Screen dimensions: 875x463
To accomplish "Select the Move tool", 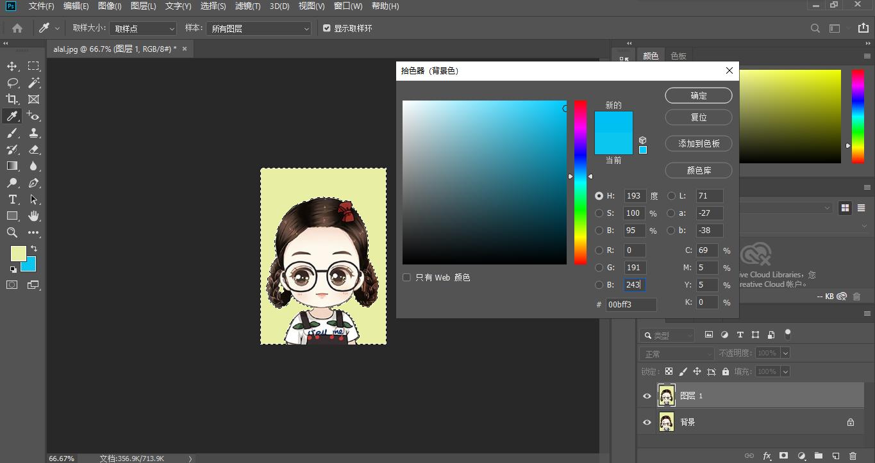I will [12, 66].
